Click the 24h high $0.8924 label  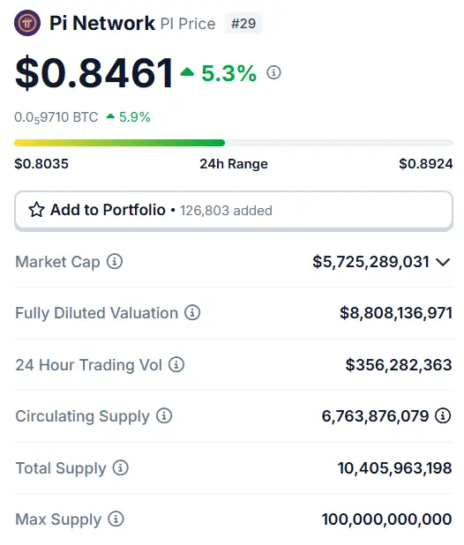426,164
